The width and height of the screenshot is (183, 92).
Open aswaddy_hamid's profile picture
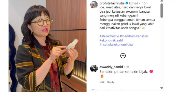pos(94,68)
